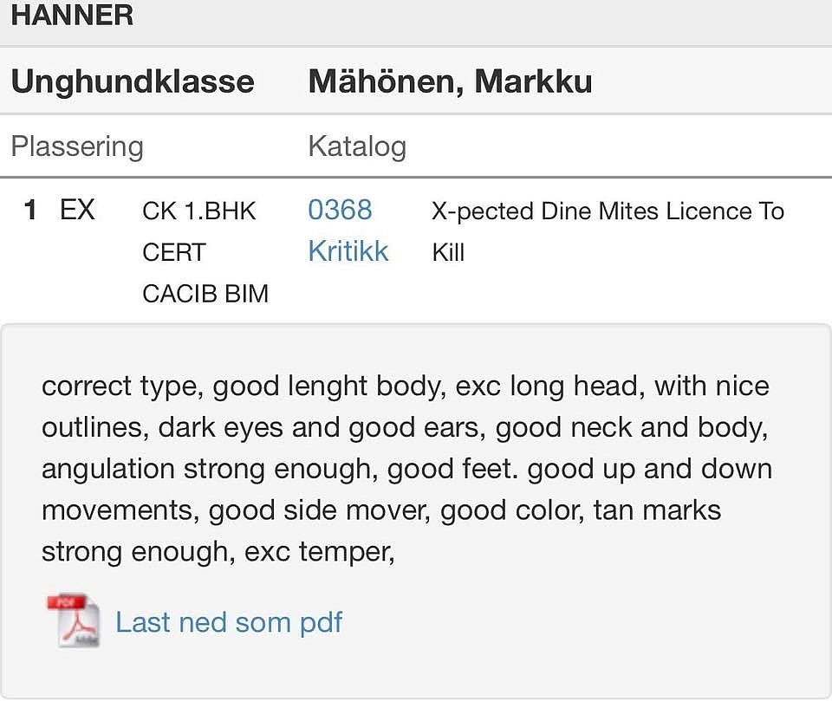The width and height of the screenshot is (832, 701).
Task: Click the Plassering column header
Action: point(77,146)
